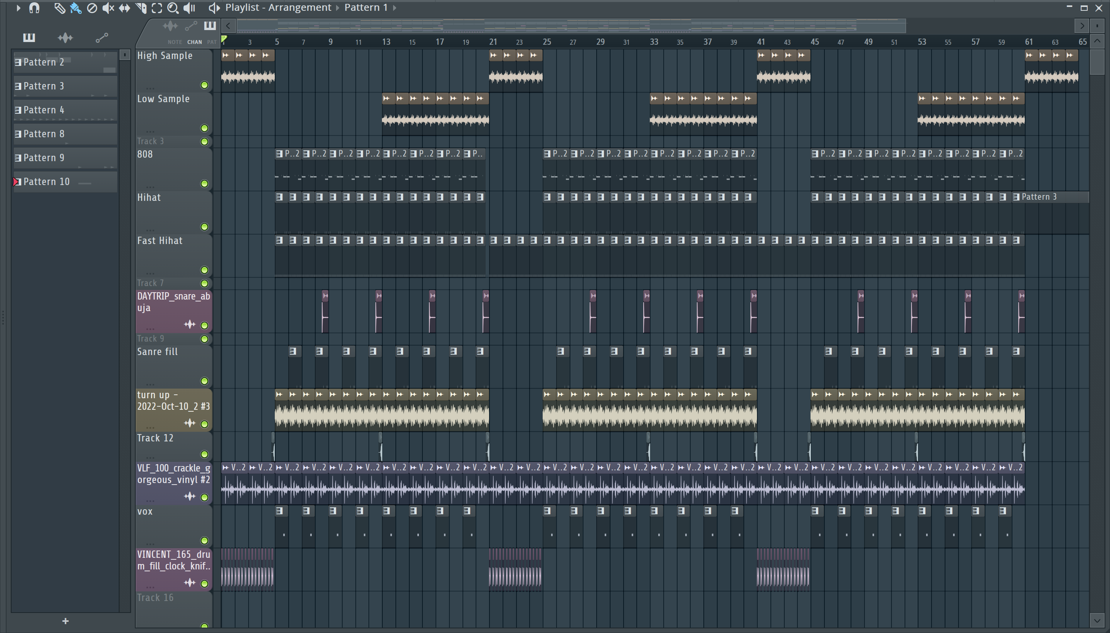1110x633 pixels.
Task: Open the playlist options menu arrow
Action: tap(18, 8)
